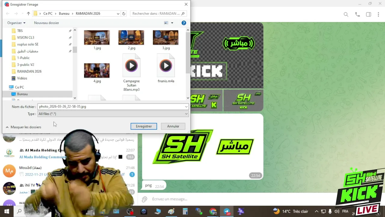Search within the RAMADAN 2026 folder
385x217 pixels.
click(x=158, y=14)
